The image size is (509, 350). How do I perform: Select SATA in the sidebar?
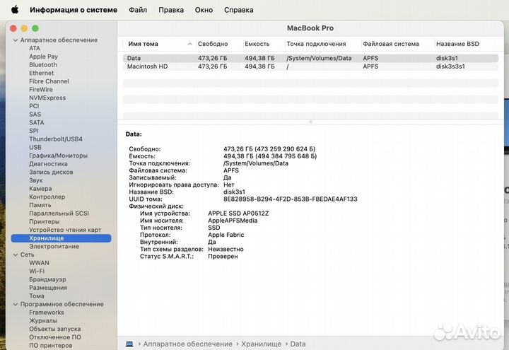point(37,122)
